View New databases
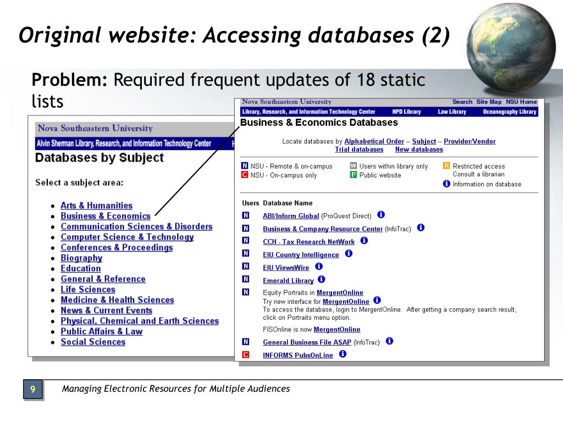 [x=419, y=149]
